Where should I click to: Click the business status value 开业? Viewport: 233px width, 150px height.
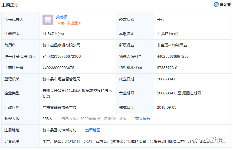coord(161,20)
